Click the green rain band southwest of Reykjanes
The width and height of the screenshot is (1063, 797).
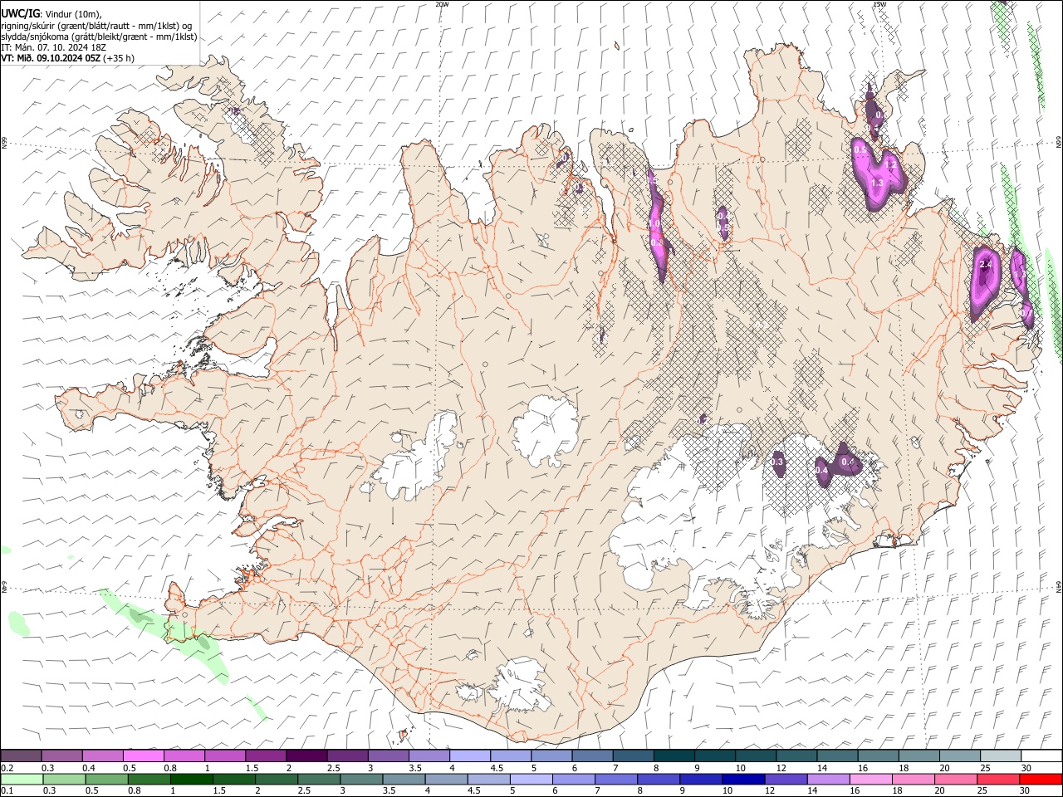click(x=166, y=633)
